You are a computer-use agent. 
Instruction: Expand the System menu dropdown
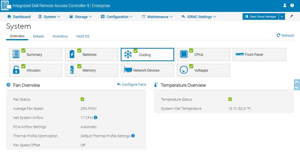50,17
